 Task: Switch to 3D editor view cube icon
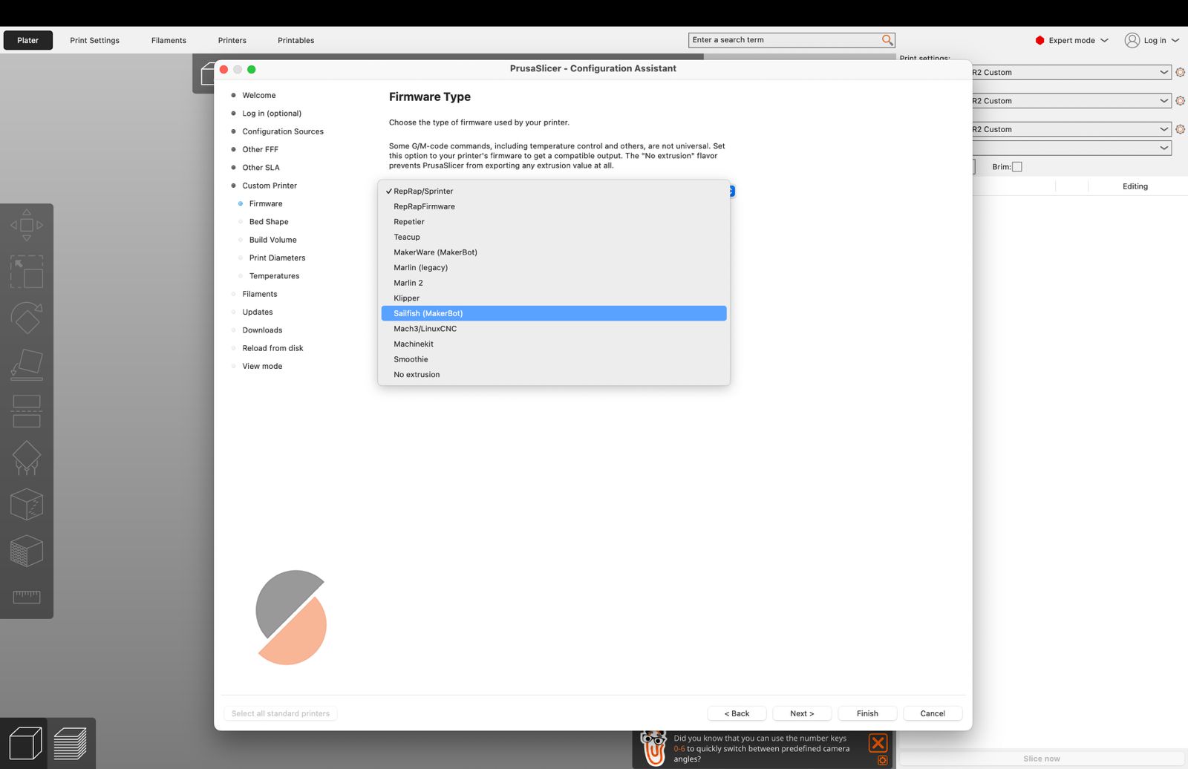click(25, 743)
